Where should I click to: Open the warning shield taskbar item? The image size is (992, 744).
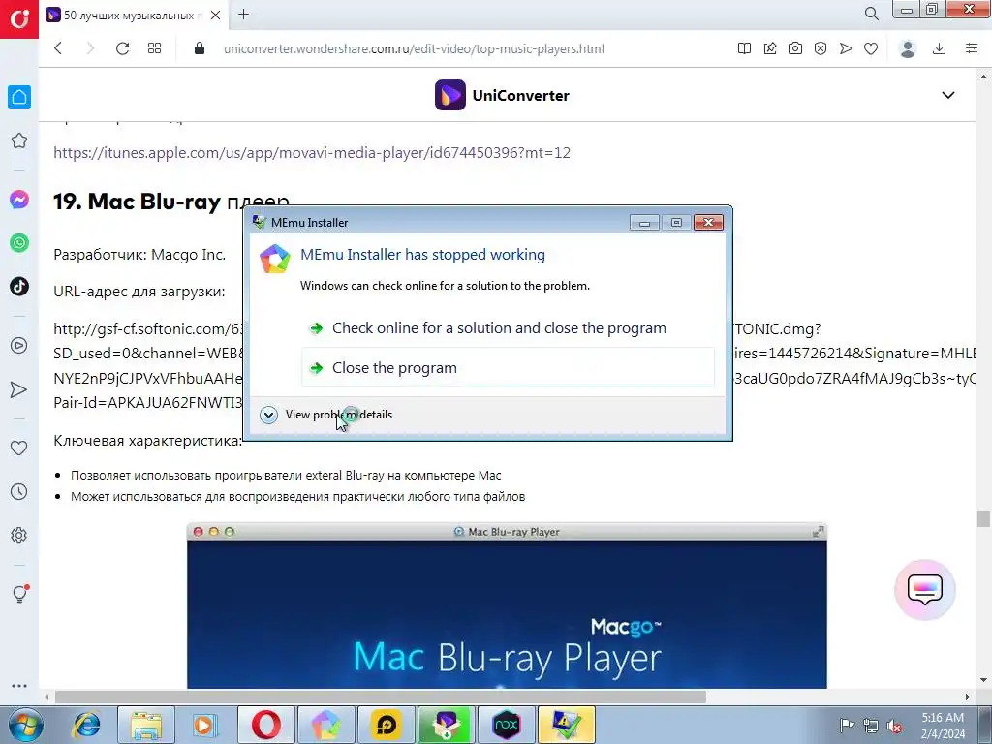tap(566, 725)
